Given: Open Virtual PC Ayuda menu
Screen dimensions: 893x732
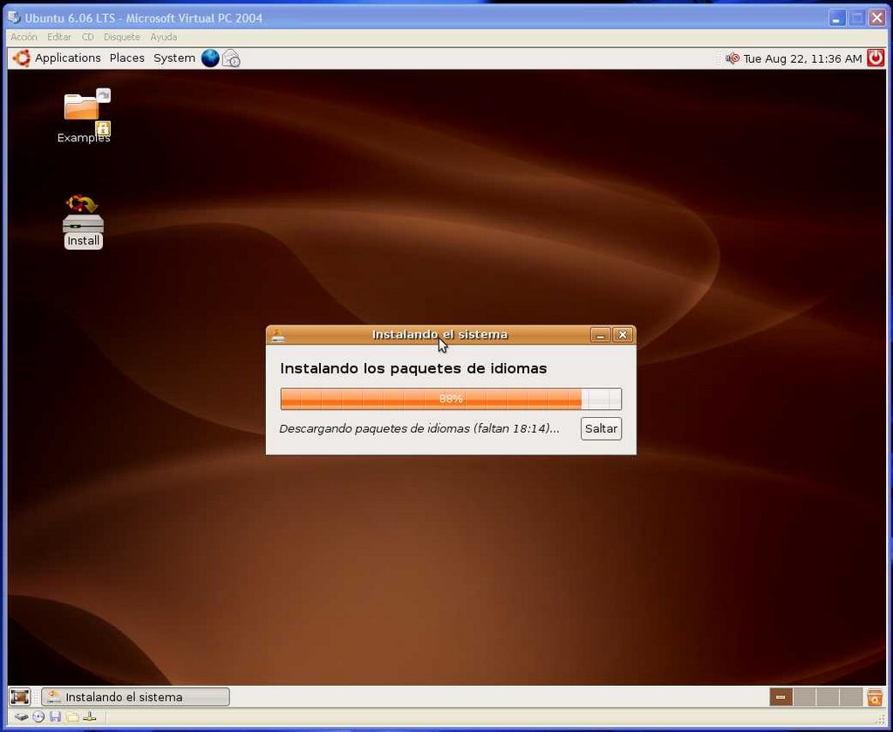Looking at the screenshot, I should pos(163,37).
